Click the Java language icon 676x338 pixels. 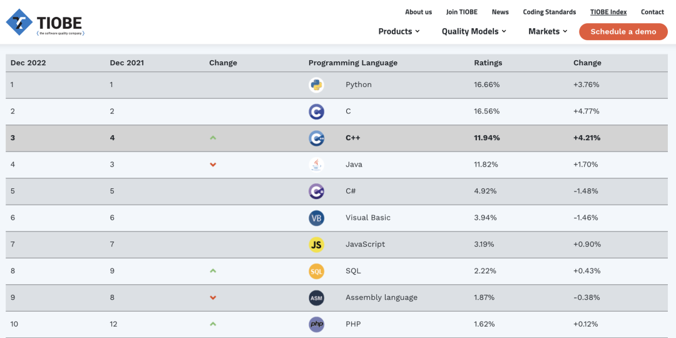(316, 165)
